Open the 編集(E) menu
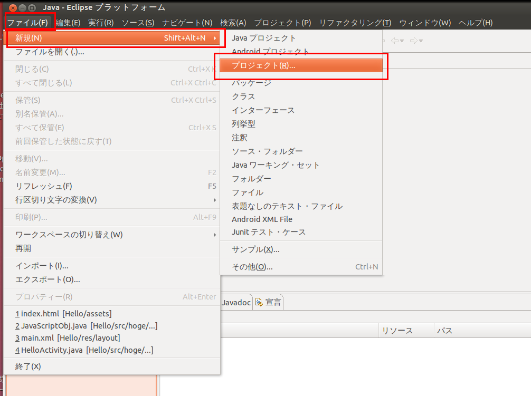Viewport: 531px width, 396px height. click(68, 23)
